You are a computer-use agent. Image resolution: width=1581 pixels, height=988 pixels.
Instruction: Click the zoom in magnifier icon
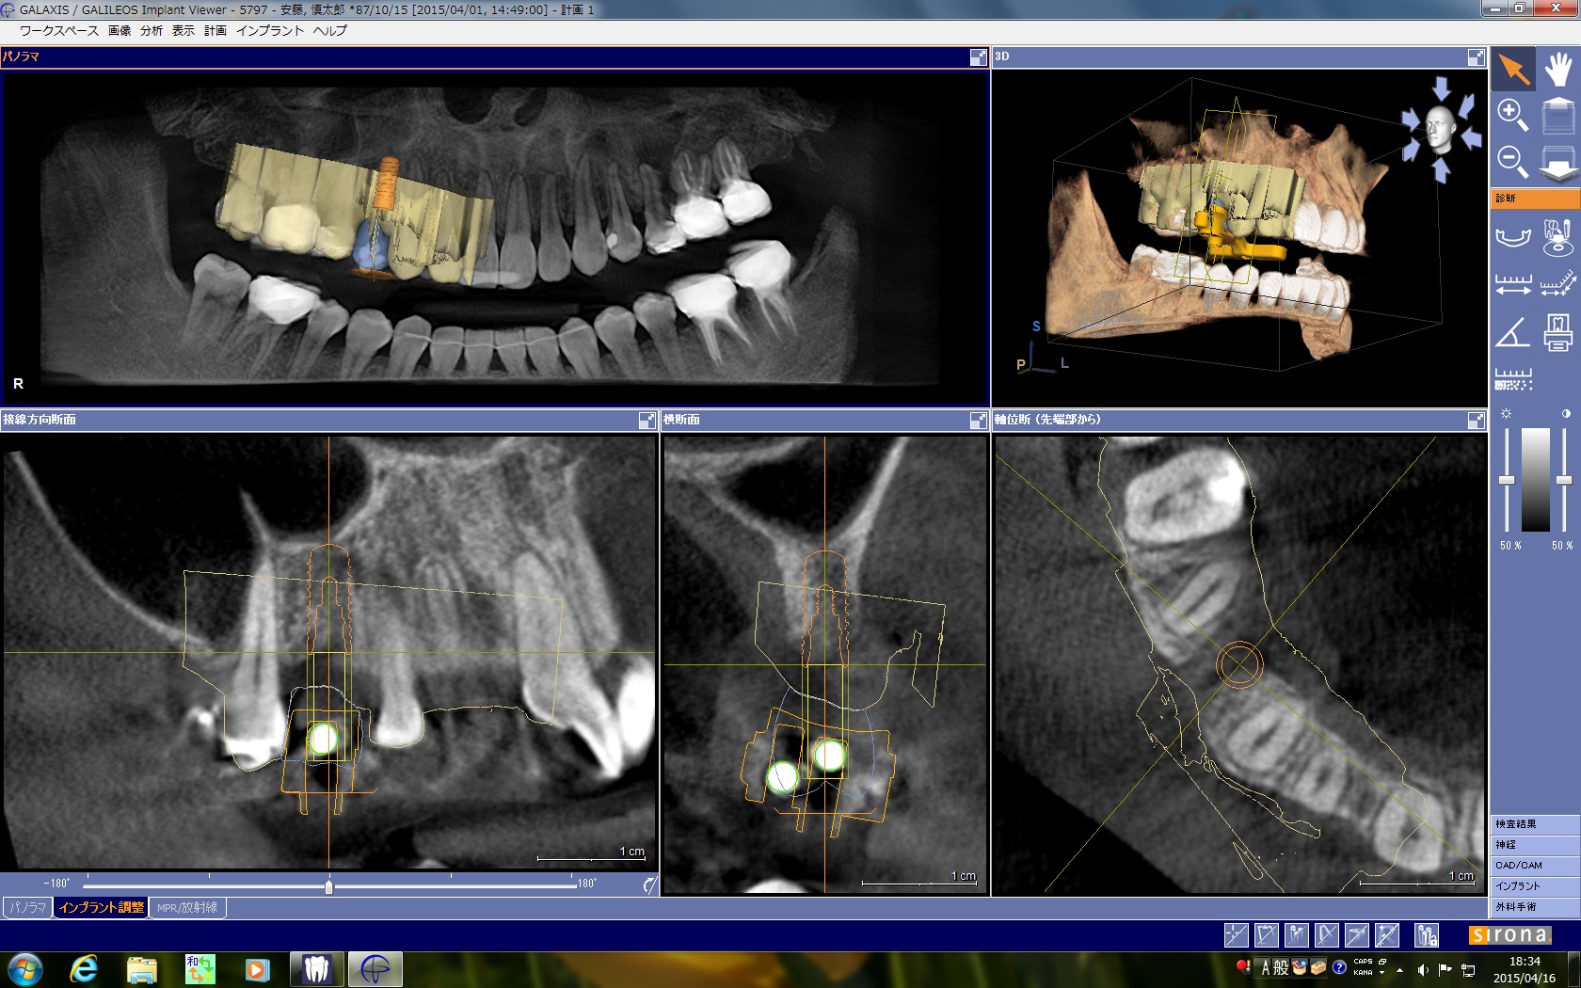1512,115
